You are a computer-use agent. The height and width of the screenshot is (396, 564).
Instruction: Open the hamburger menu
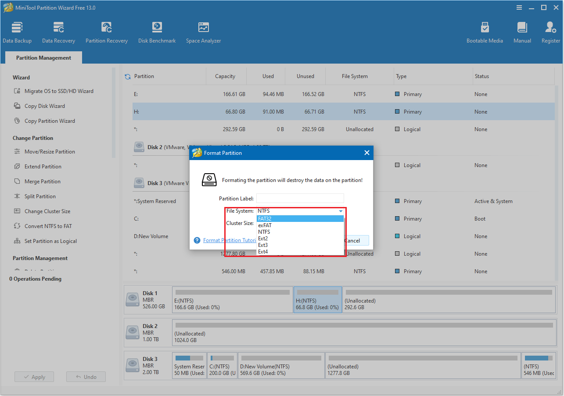(x=519, y=7)
